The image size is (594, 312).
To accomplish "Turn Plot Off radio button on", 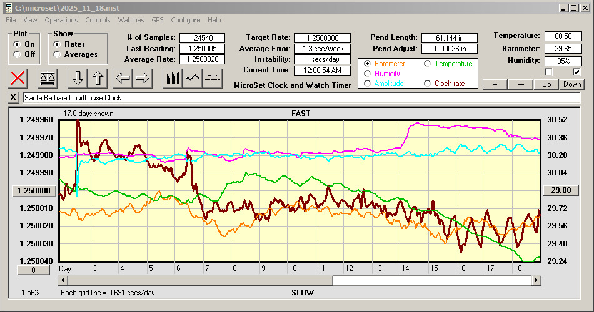I will coord(17,54).
